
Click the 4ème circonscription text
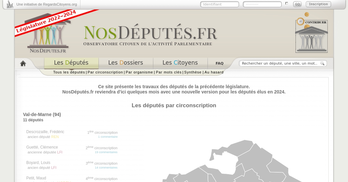(101, 179)
